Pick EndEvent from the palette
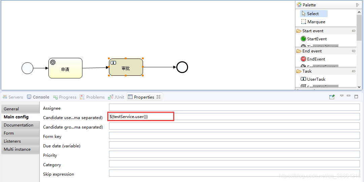Screen dimensions: 364x182 click(314, 59)
